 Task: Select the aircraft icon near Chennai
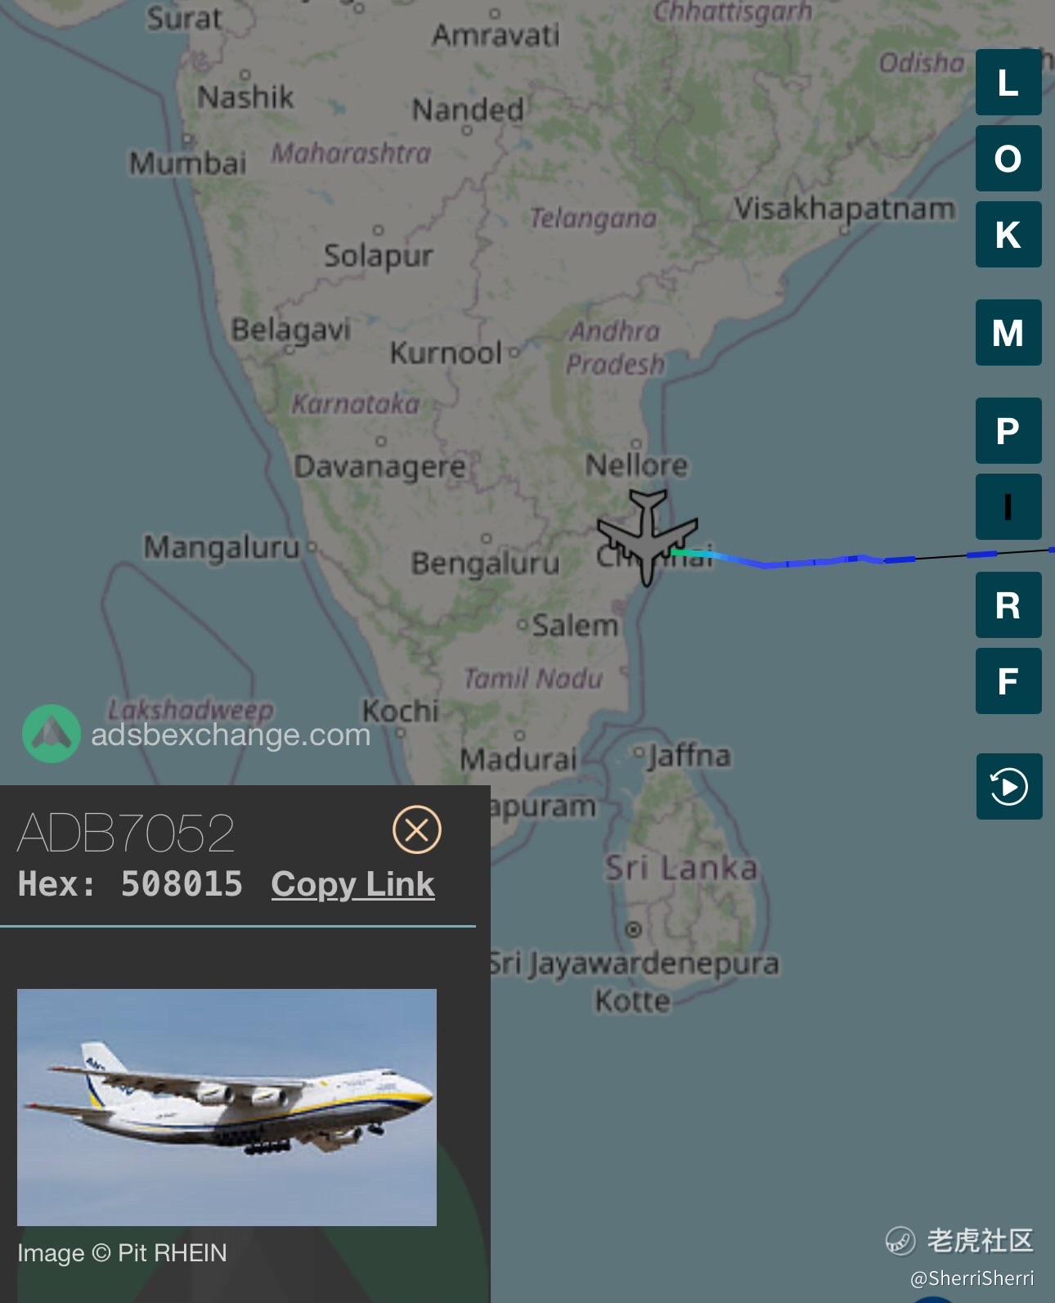pos(647,537)
